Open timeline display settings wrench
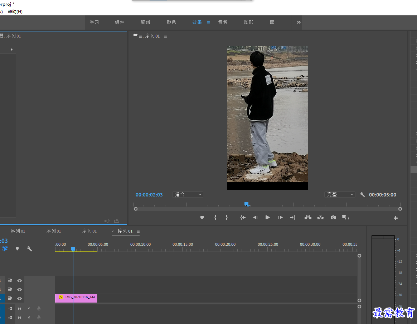The width and height of the screenshot is (417, 324). pyautogui.click(x=29, y=249)
